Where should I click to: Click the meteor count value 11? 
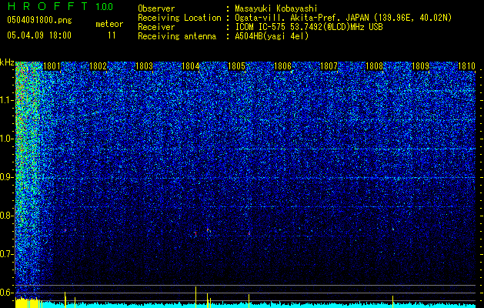(x=112, y=35)
